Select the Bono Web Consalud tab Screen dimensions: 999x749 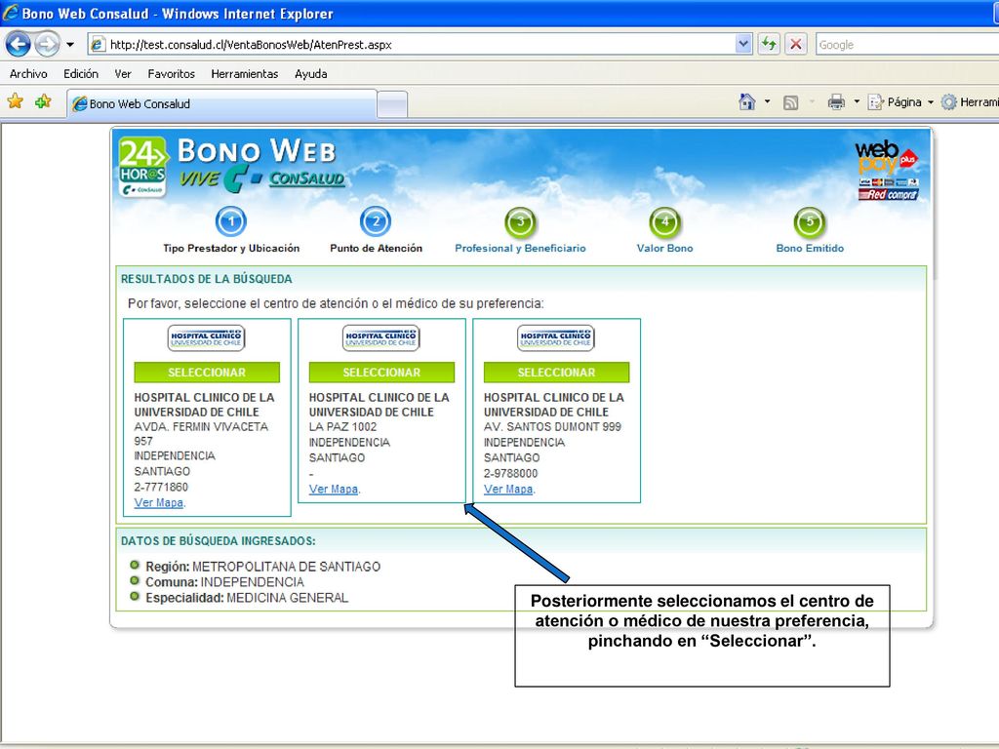tap(221, 103)
